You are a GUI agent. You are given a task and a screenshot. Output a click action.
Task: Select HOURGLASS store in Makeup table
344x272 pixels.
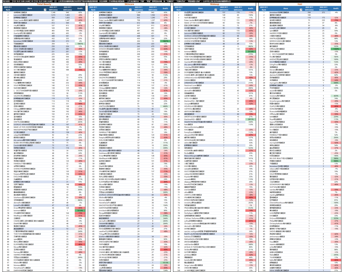coord(194,106)
